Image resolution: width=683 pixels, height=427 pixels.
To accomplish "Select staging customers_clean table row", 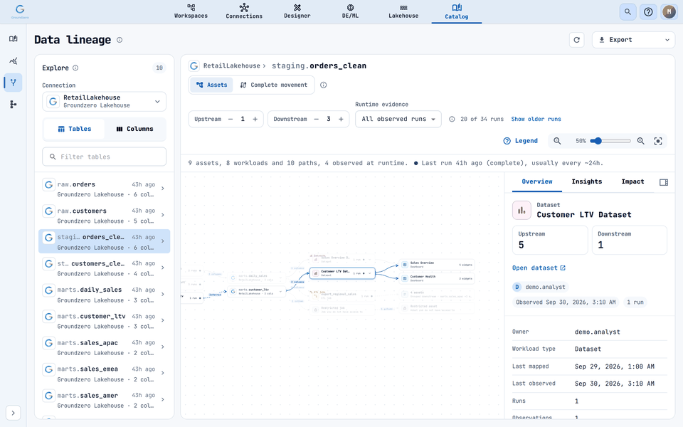I will pos(104,268).
